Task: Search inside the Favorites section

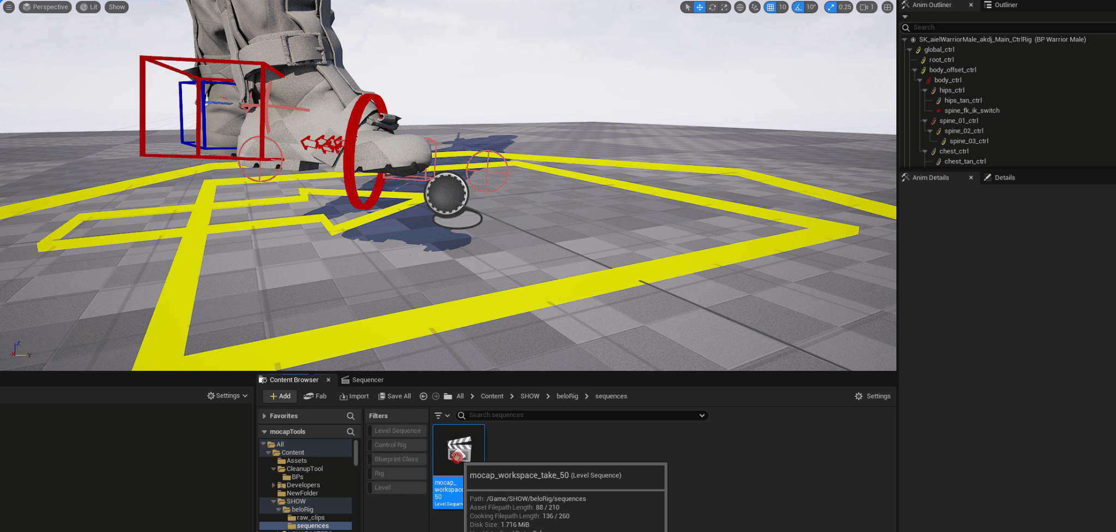Action: [350, 416]
